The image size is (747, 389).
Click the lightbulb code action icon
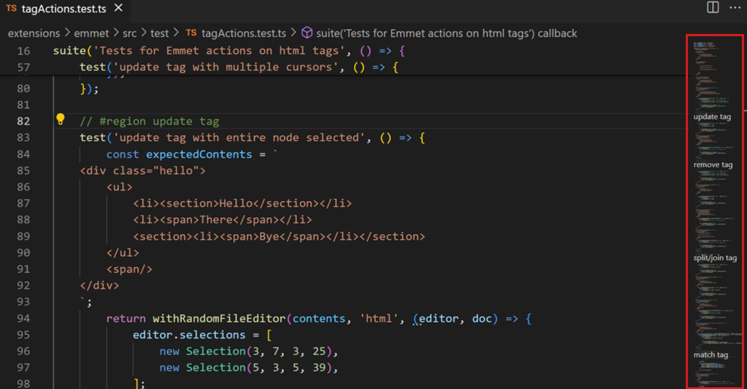tap(60, 119)
